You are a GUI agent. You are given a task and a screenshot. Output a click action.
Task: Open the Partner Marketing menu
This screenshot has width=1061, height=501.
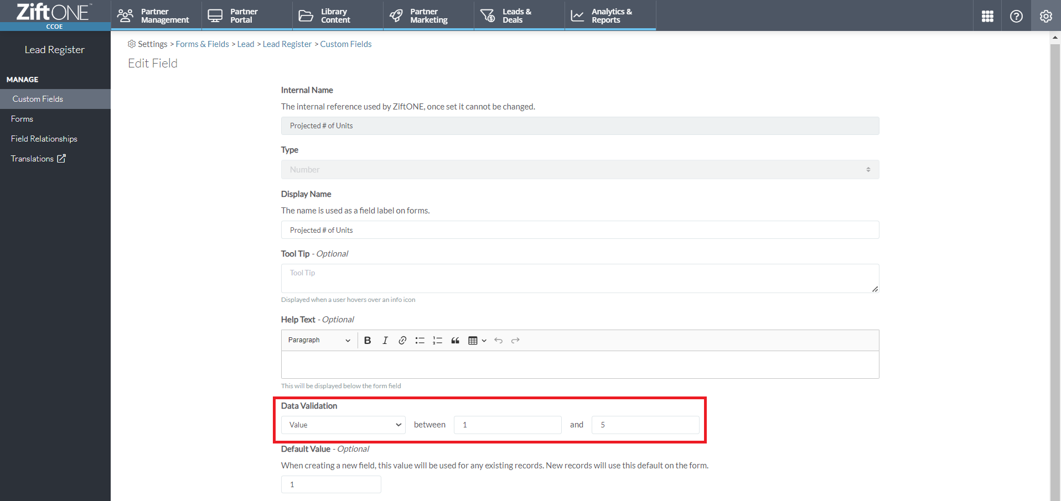coord(428,15)
